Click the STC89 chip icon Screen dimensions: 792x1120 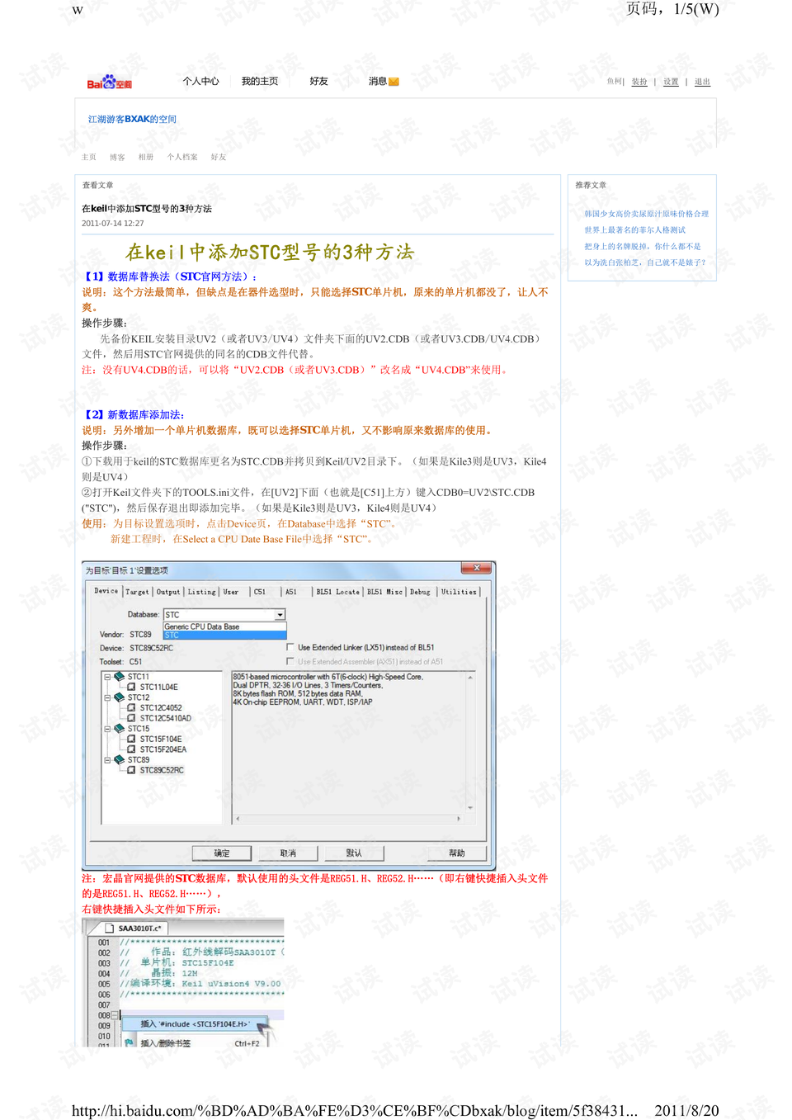pyautogui.click(x=120, y=759)
